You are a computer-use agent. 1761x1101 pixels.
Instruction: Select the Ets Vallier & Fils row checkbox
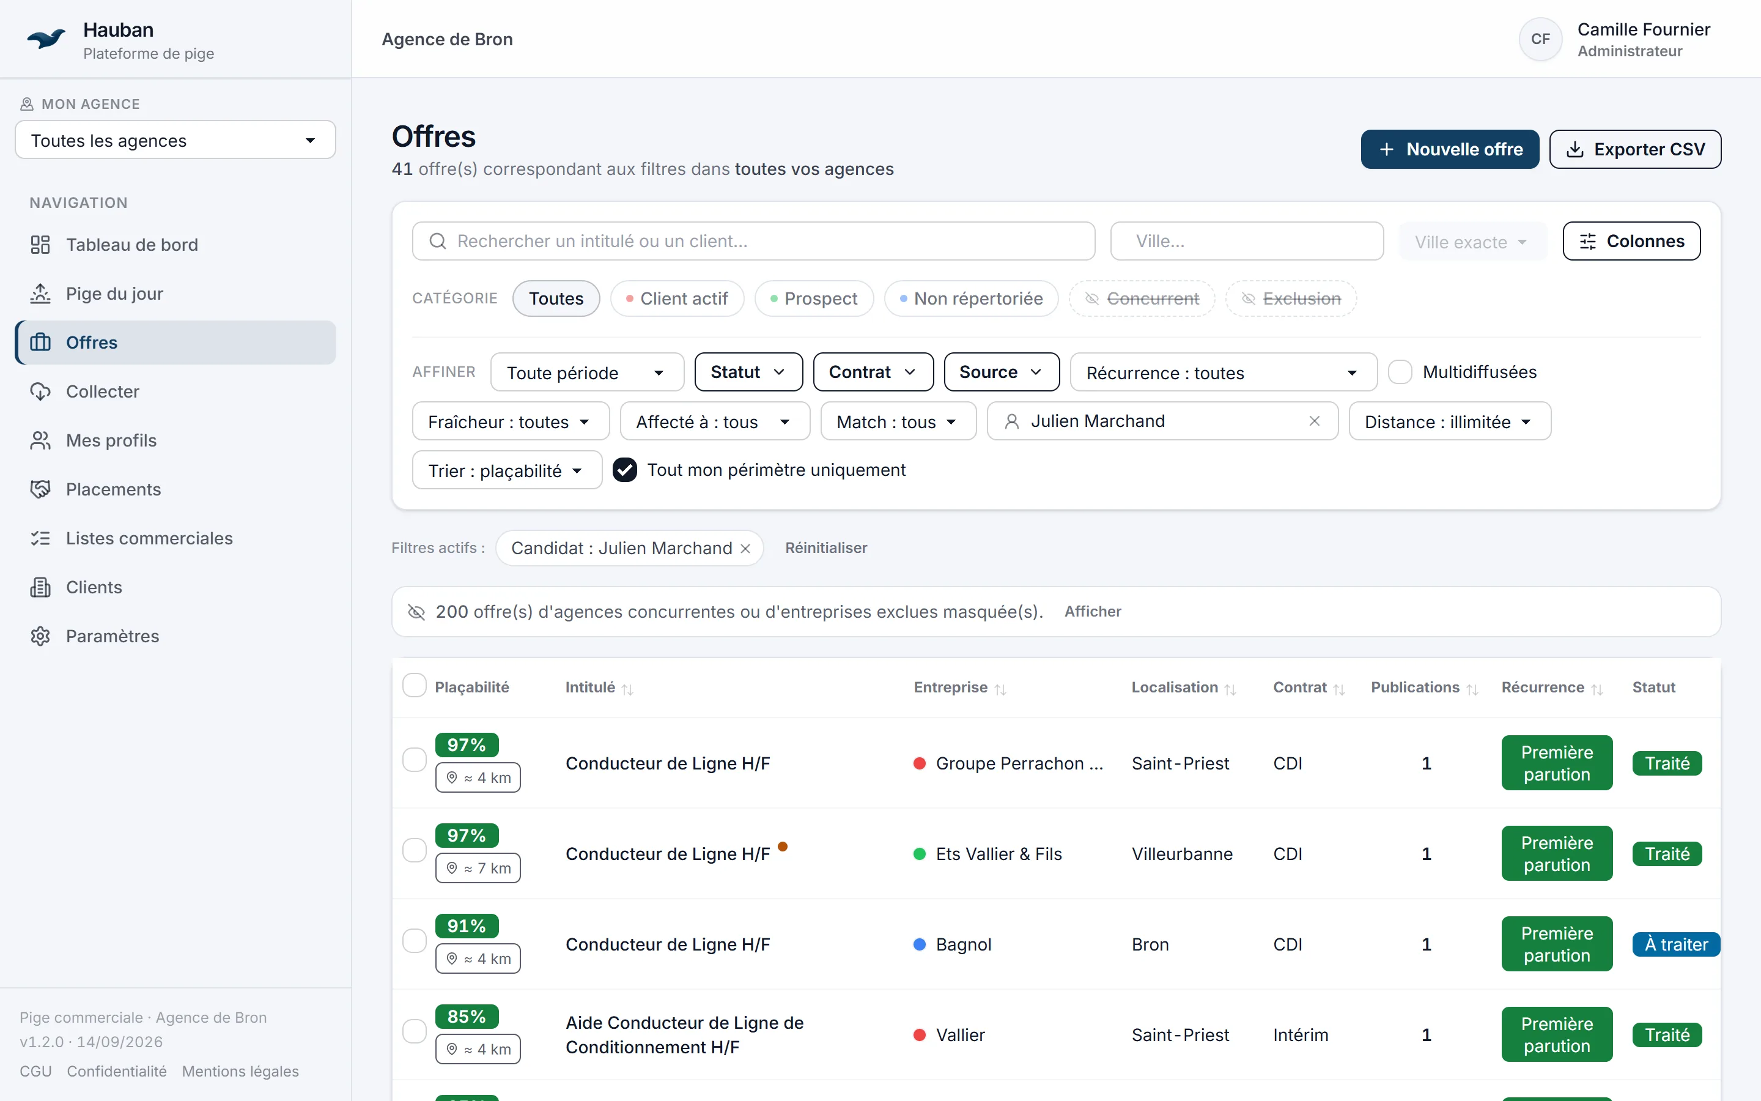(x=414, y=850)
